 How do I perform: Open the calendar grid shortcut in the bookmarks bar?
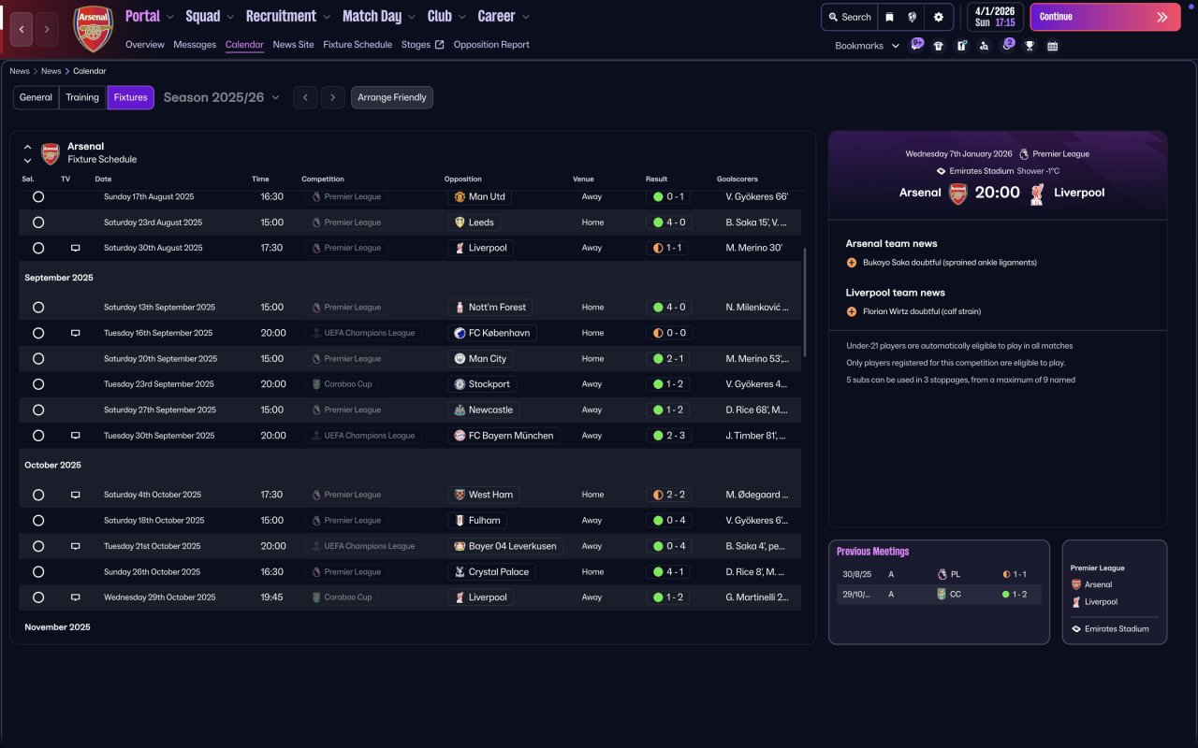(1053, 46)
